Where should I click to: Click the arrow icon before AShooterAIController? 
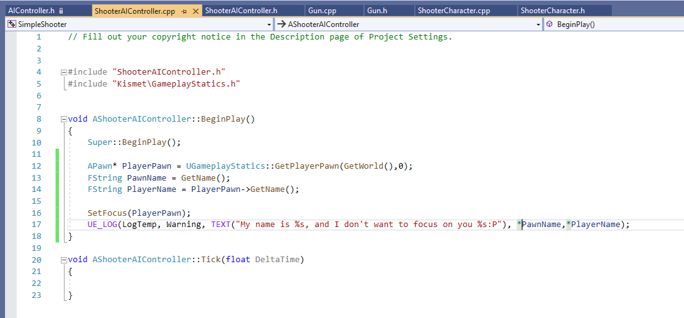(281, 24)
